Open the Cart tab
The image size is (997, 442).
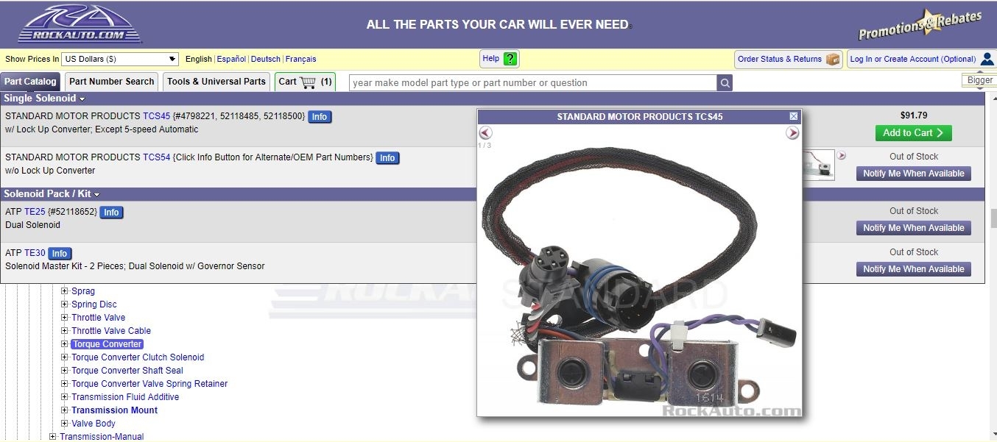pyautogui.click(x=305, y=82)
